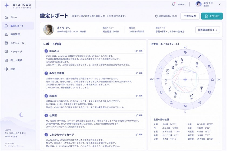Click the Venus symbol in natal chart
This screenshot has height=151, width=227.
coord(166,81)
